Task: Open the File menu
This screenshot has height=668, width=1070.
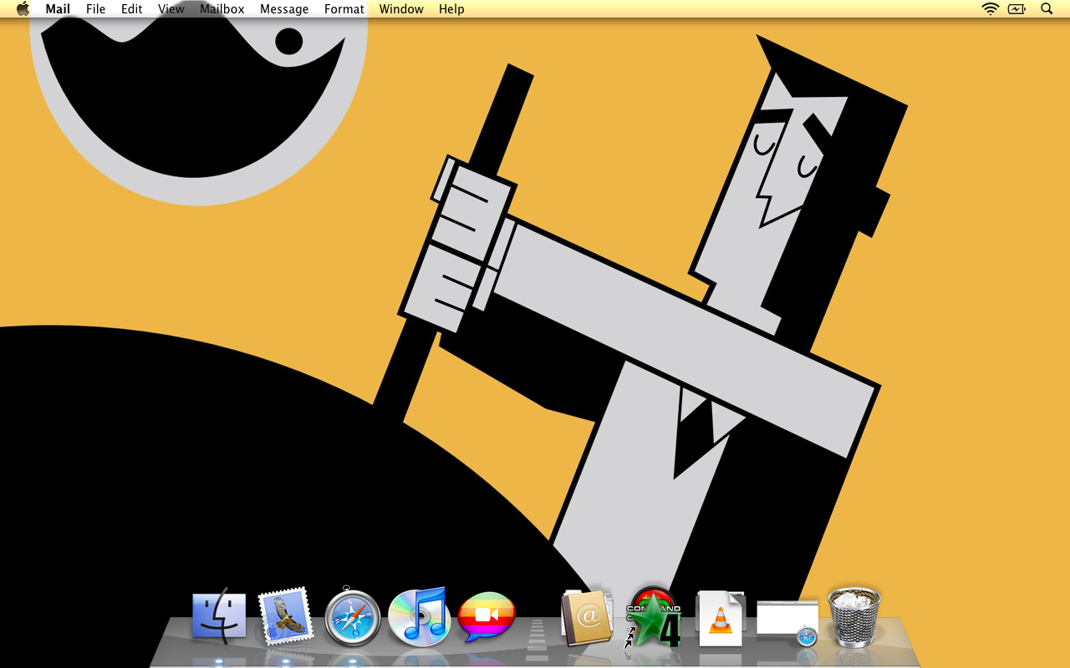Action: point(96,9)
